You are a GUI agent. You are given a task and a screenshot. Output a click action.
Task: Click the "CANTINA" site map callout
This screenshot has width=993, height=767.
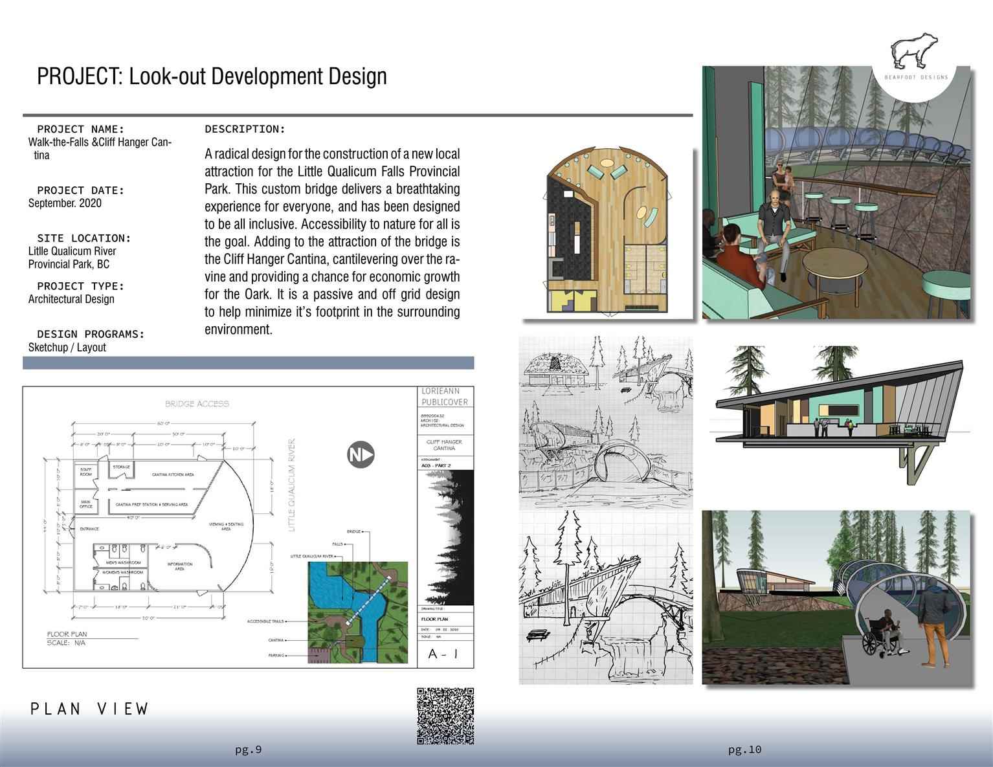276,639
